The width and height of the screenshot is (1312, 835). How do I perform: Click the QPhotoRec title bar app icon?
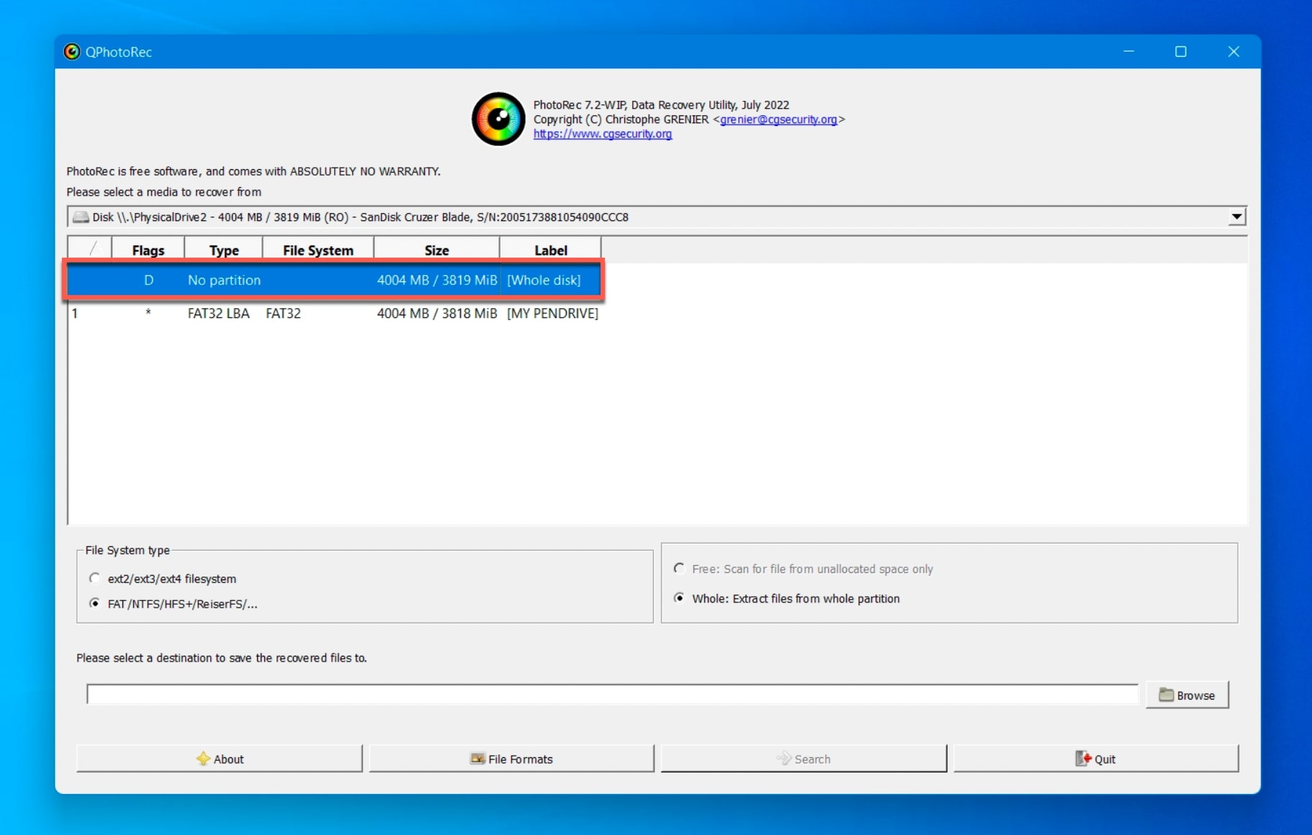[x=72, y=52]
